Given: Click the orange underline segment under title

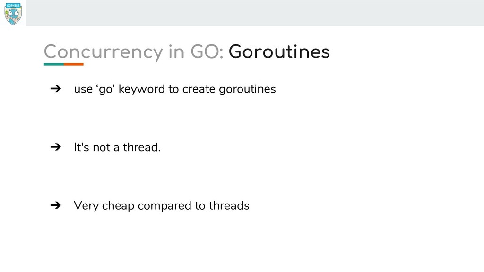Looking at the screenshot, I should (x=74, y=64).
